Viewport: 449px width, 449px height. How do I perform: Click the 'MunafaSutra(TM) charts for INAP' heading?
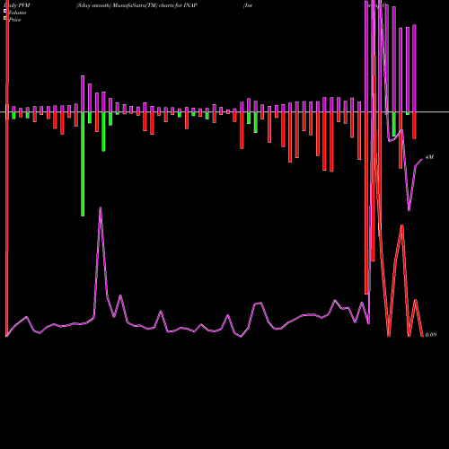click(154, 5)
